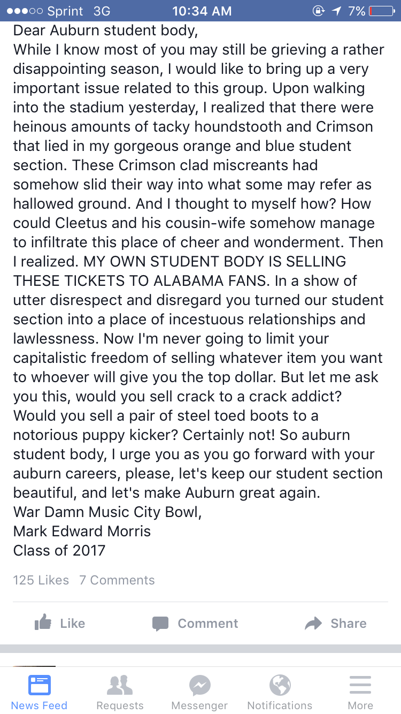Tap the Sprint signal strength dots
The height and width of the screenshot is (714, 401).
pos(24,11)
